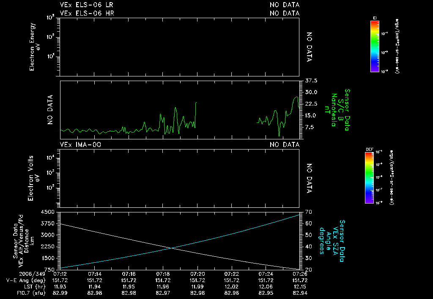
Task: Click the LST value 11.99
Action: (197, 287)
